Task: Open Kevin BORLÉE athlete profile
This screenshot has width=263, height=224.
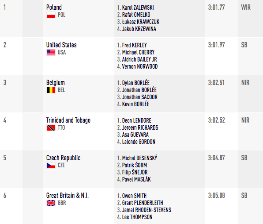Action: pos(136,104)
